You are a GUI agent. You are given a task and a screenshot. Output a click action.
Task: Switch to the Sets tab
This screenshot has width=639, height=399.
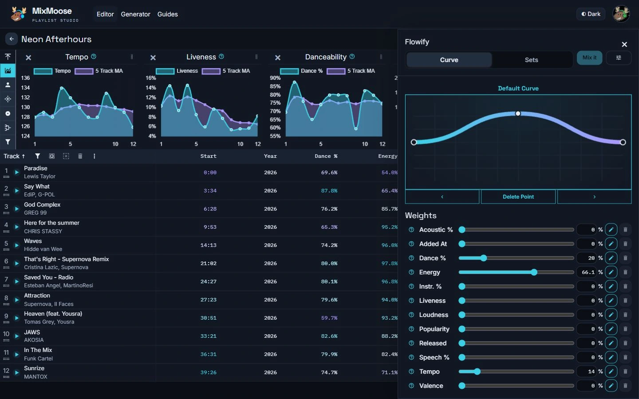tap(531, 60)
